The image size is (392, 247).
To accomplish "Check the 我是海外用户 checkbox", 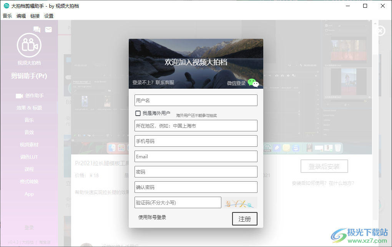I will click(138, 113).
